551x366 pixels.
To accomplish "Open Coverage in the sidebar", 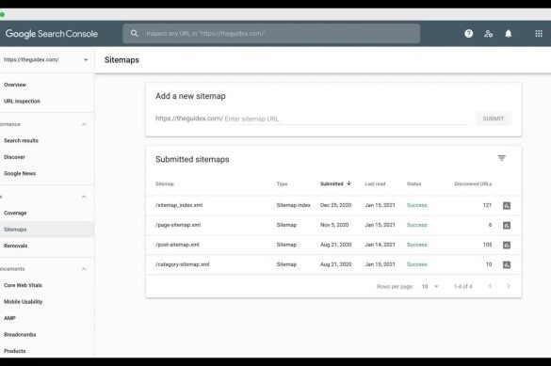I will click(x=15, y=213).
